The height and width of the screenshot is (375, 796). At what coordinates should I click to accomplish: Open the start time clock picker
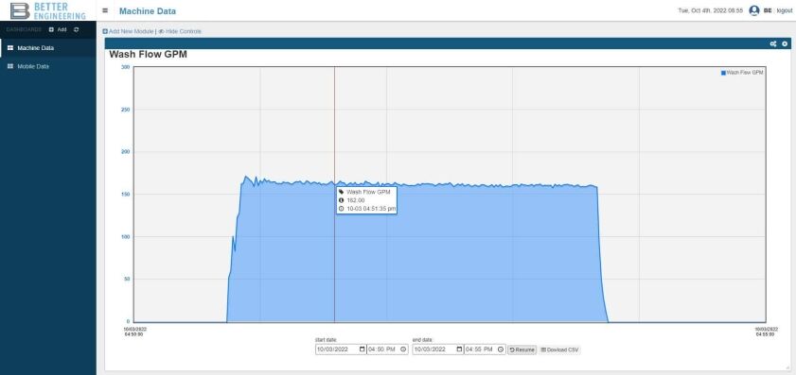pyautogui.click(x=403, y=349)
